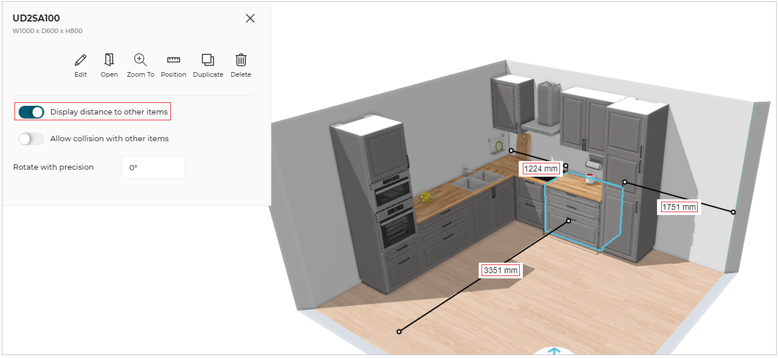Select the 3351 mm distance label
The height and width of the screenshot is (358, 779).
coord(500,270)
